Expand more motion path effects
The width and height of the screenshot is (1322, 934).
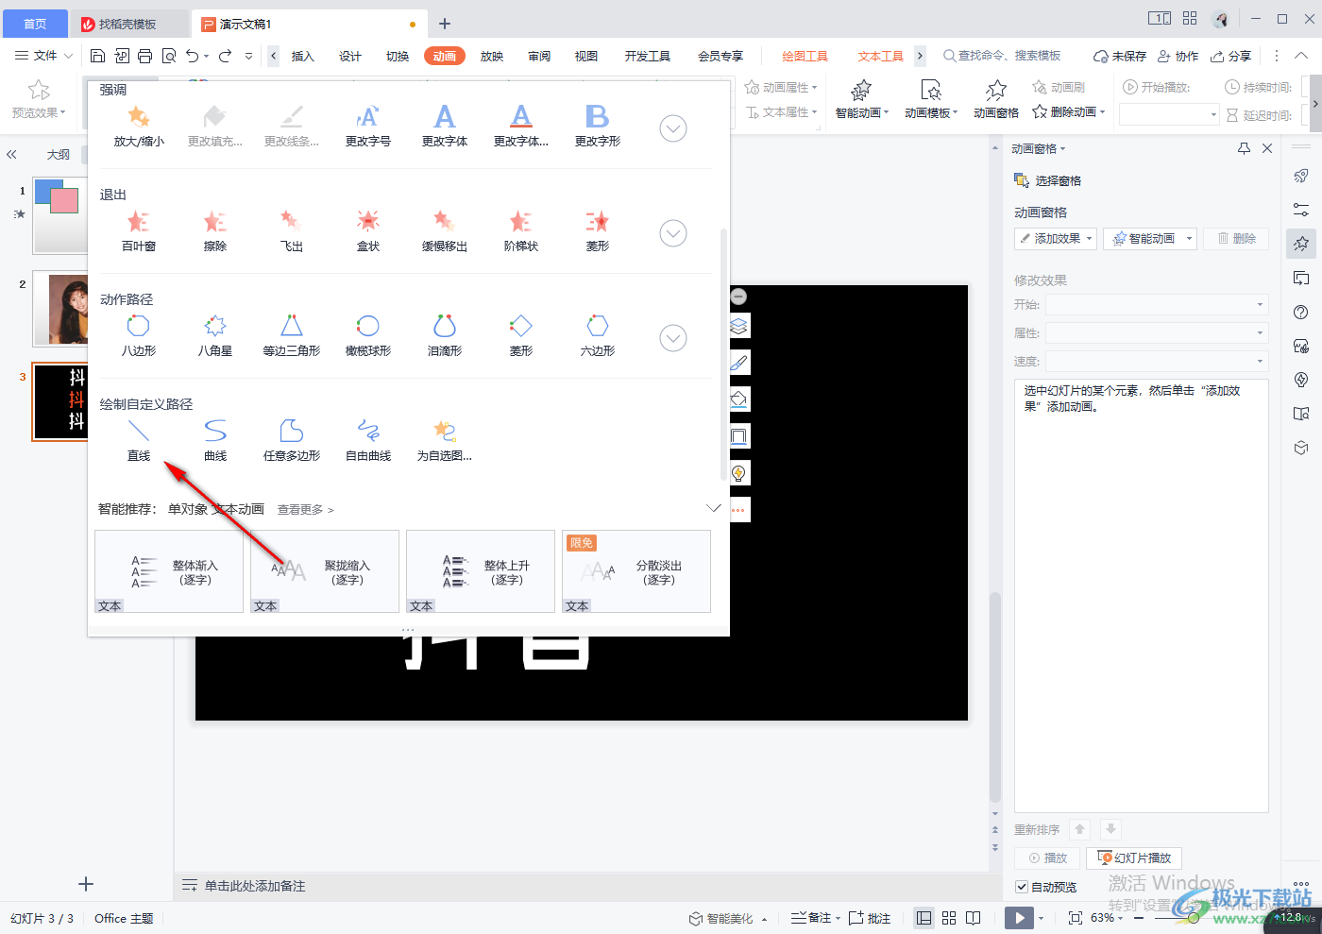(x=673, y=338)
